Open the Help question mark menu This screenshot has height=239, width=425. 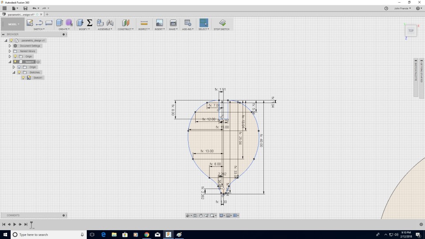419,8
